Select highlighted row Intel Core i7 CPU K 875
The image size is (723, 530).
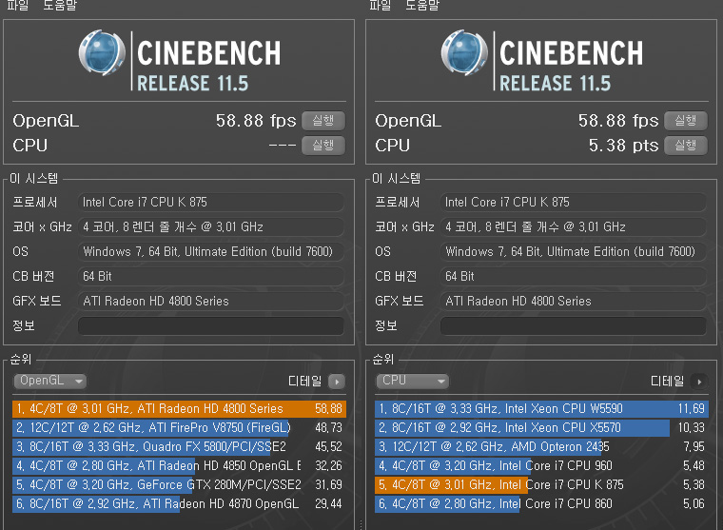point(542,484)
